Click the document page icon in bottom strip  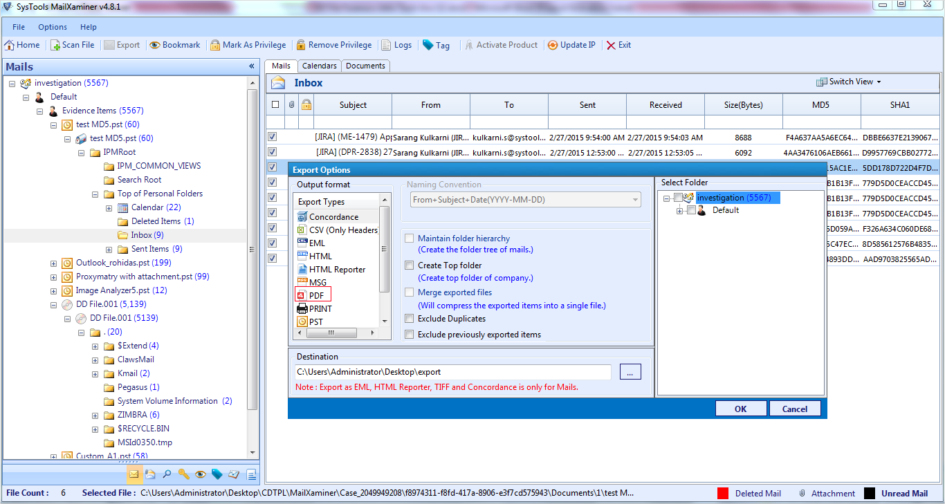[x=251, y=474]
